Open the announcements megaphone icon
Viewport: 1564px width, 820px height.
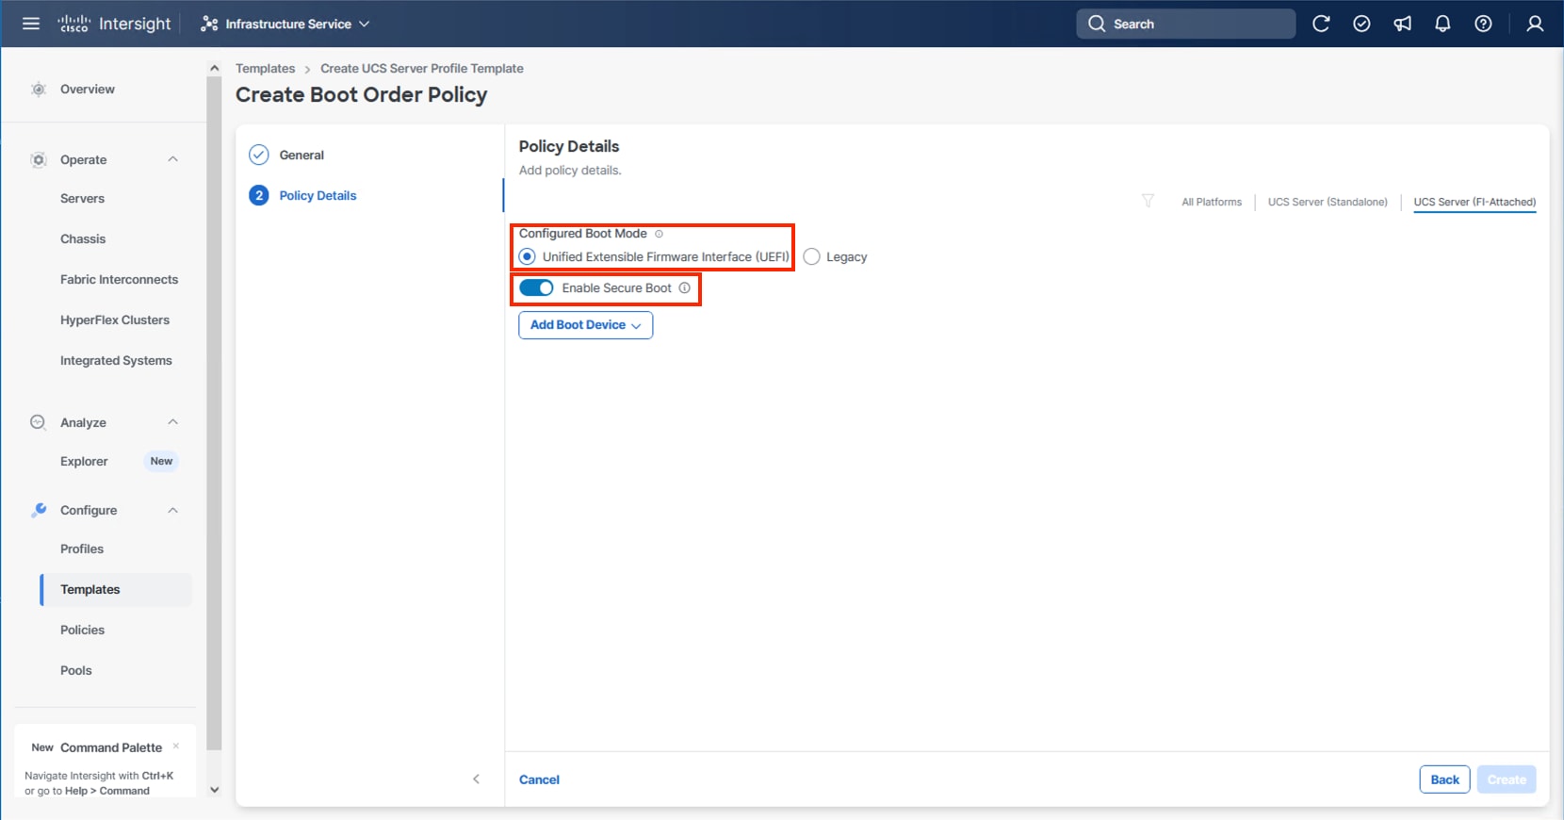tap(1402, 24)
